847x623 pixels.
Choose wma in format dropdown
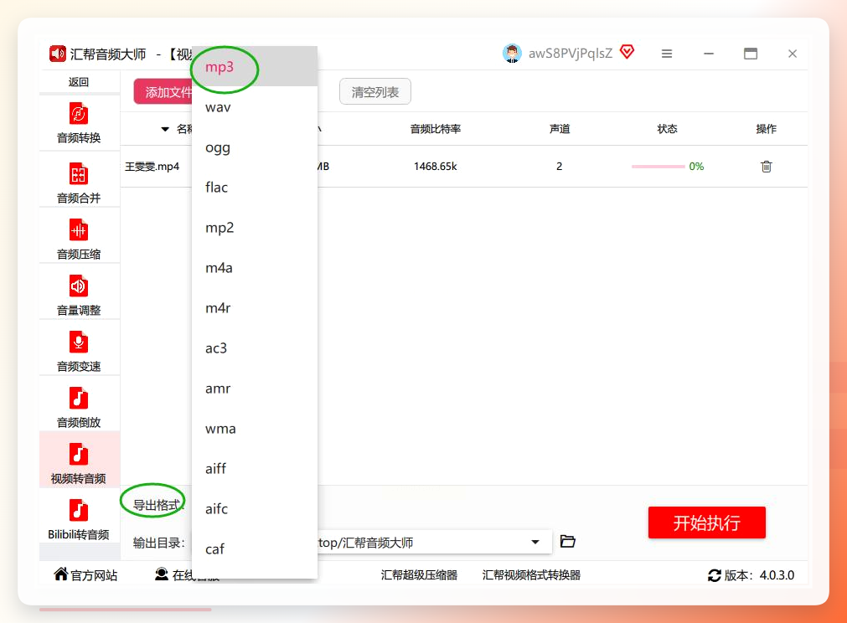pos(255,429)
